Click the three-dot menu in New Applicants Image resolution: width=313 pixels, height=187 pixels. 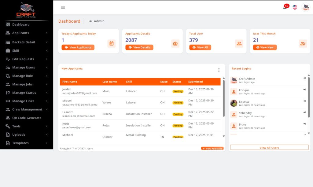[219, 70]
